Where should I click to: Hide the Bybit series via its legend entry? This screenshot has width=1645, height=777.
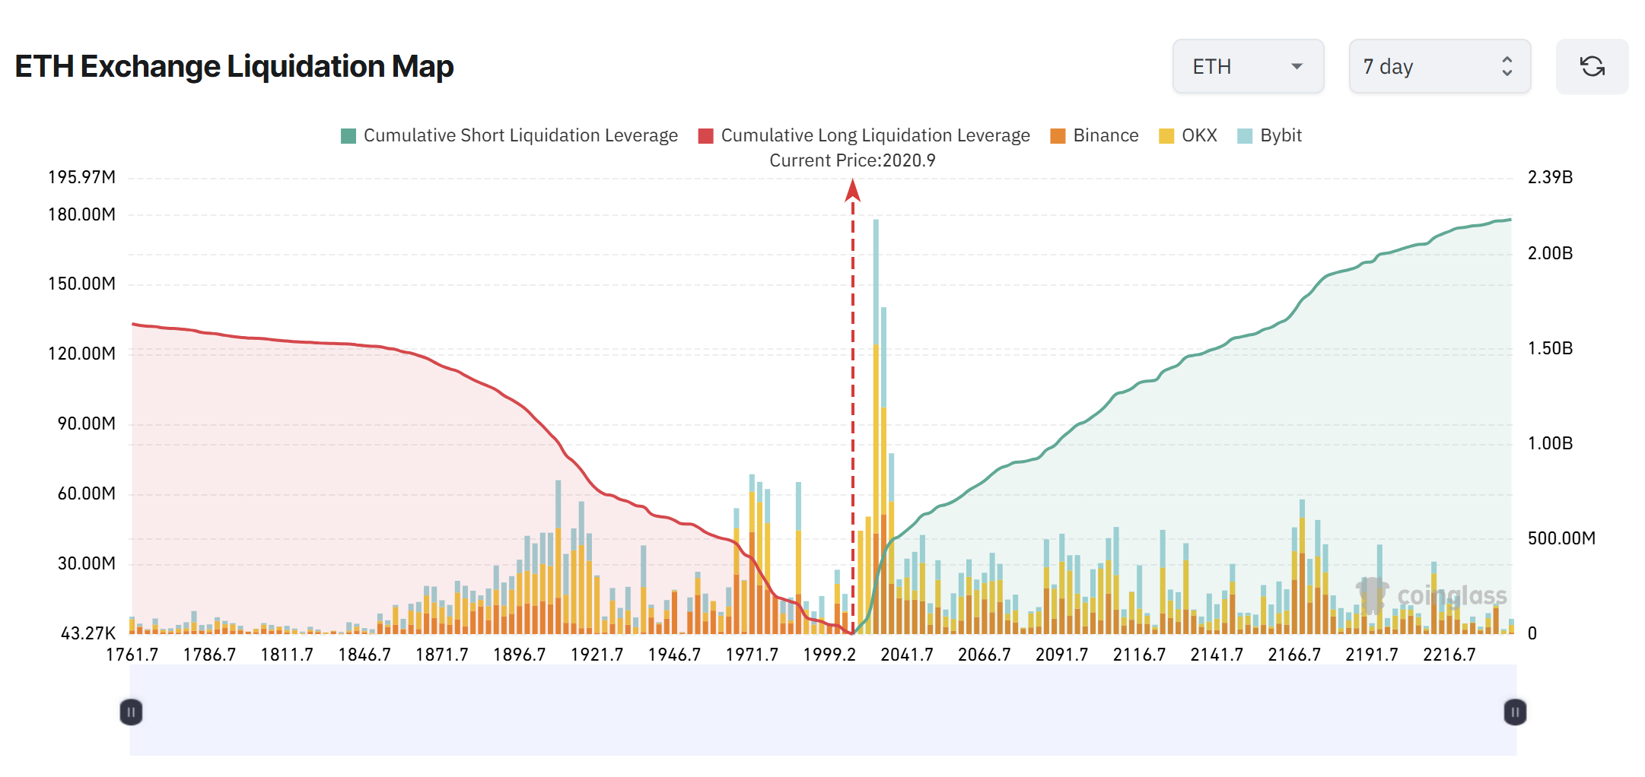pyautogui.click(x=1282, y=135)
